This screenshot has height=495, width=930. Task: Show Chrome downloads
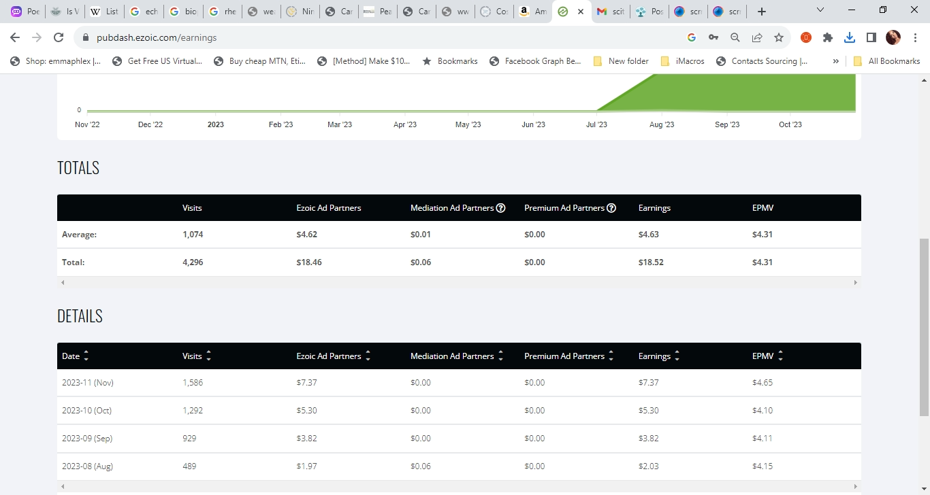tap(850, 37)
